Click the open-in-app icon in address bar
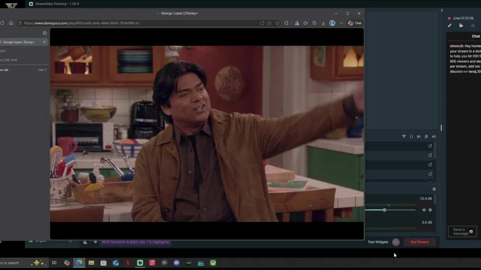481x270 pixels. click(x=262, y=23)
